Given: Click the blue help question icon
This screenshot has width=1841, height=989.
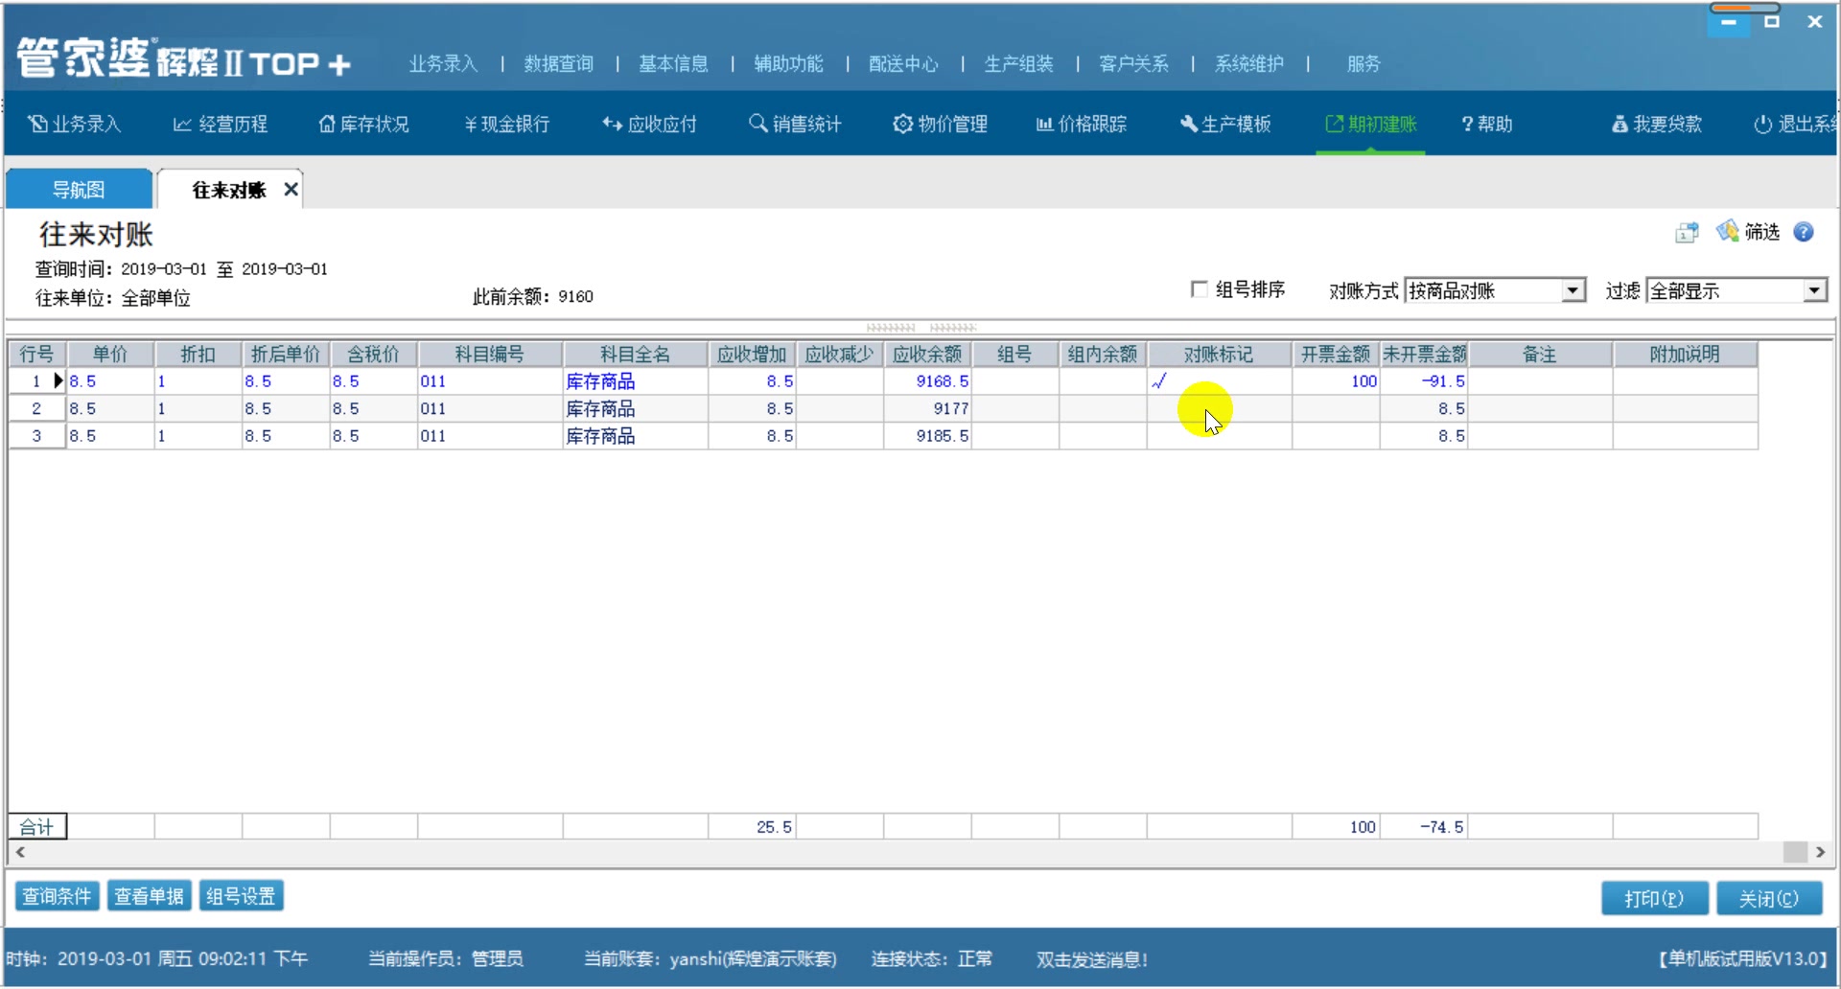Looking at the screenshot, I should [x=1804, y=232].
